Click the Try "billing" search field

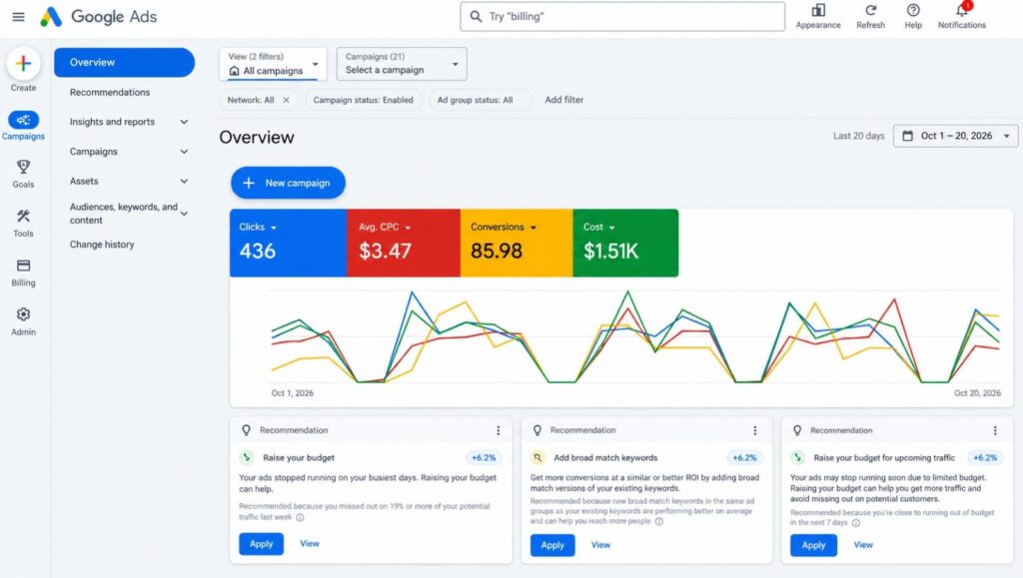click(x=622, y=17)
